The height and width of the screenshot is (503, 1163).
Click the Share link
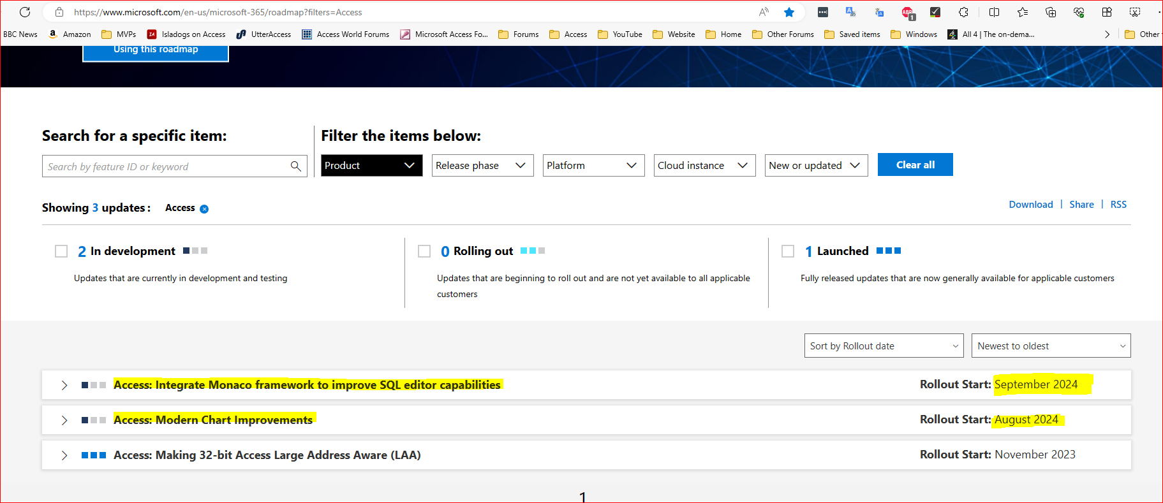click(x=1081, y=205)
